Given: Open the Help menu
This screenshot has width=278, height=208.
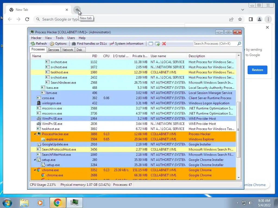Looking at the screenshot, I should pos(82,38).
